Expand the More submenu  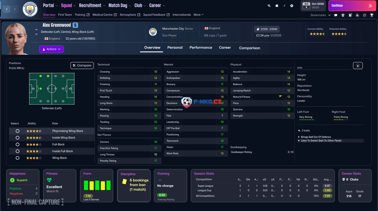[x=198, y=15]
